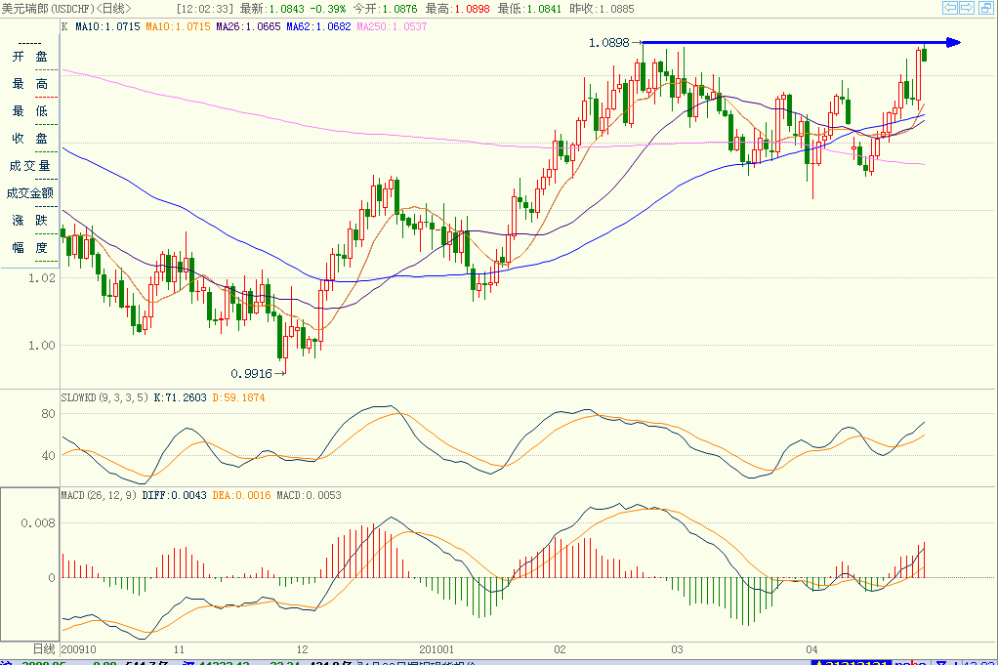Select the 最高 (high) field in left panel

point(30,84)
